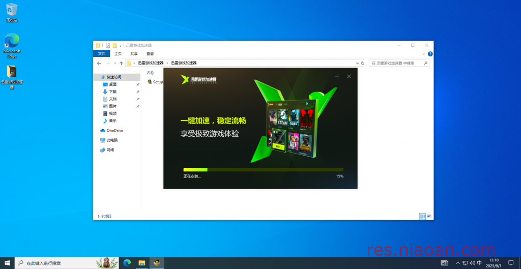Click first 迅雷游戏加速器 breadcrumb in address bar
The width and height of the screenshot is (521, 269).
click(151, 63)
